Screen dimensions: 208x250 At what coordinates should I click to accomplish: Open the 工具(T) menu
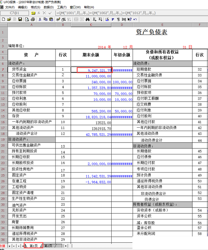[x=62, y=7]
